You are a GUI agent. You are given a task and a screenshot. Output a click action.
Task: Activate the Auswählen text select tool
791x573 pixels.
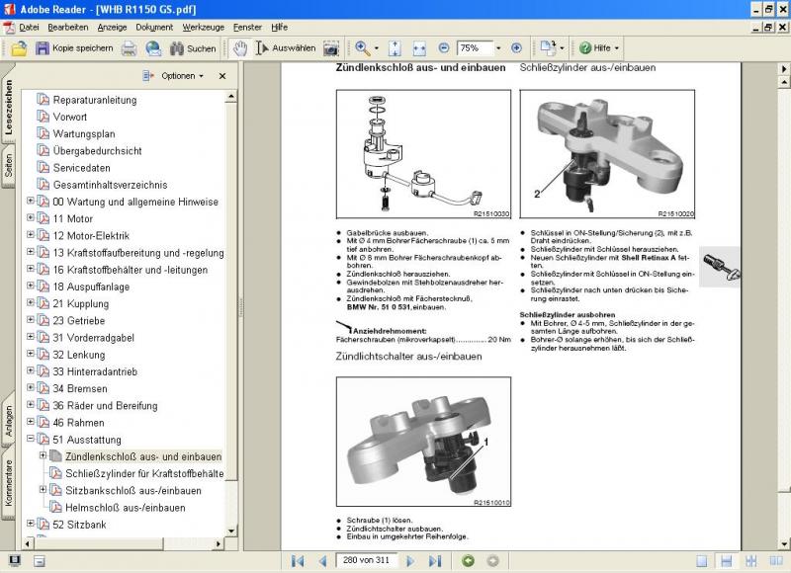(x=286, y=48)
